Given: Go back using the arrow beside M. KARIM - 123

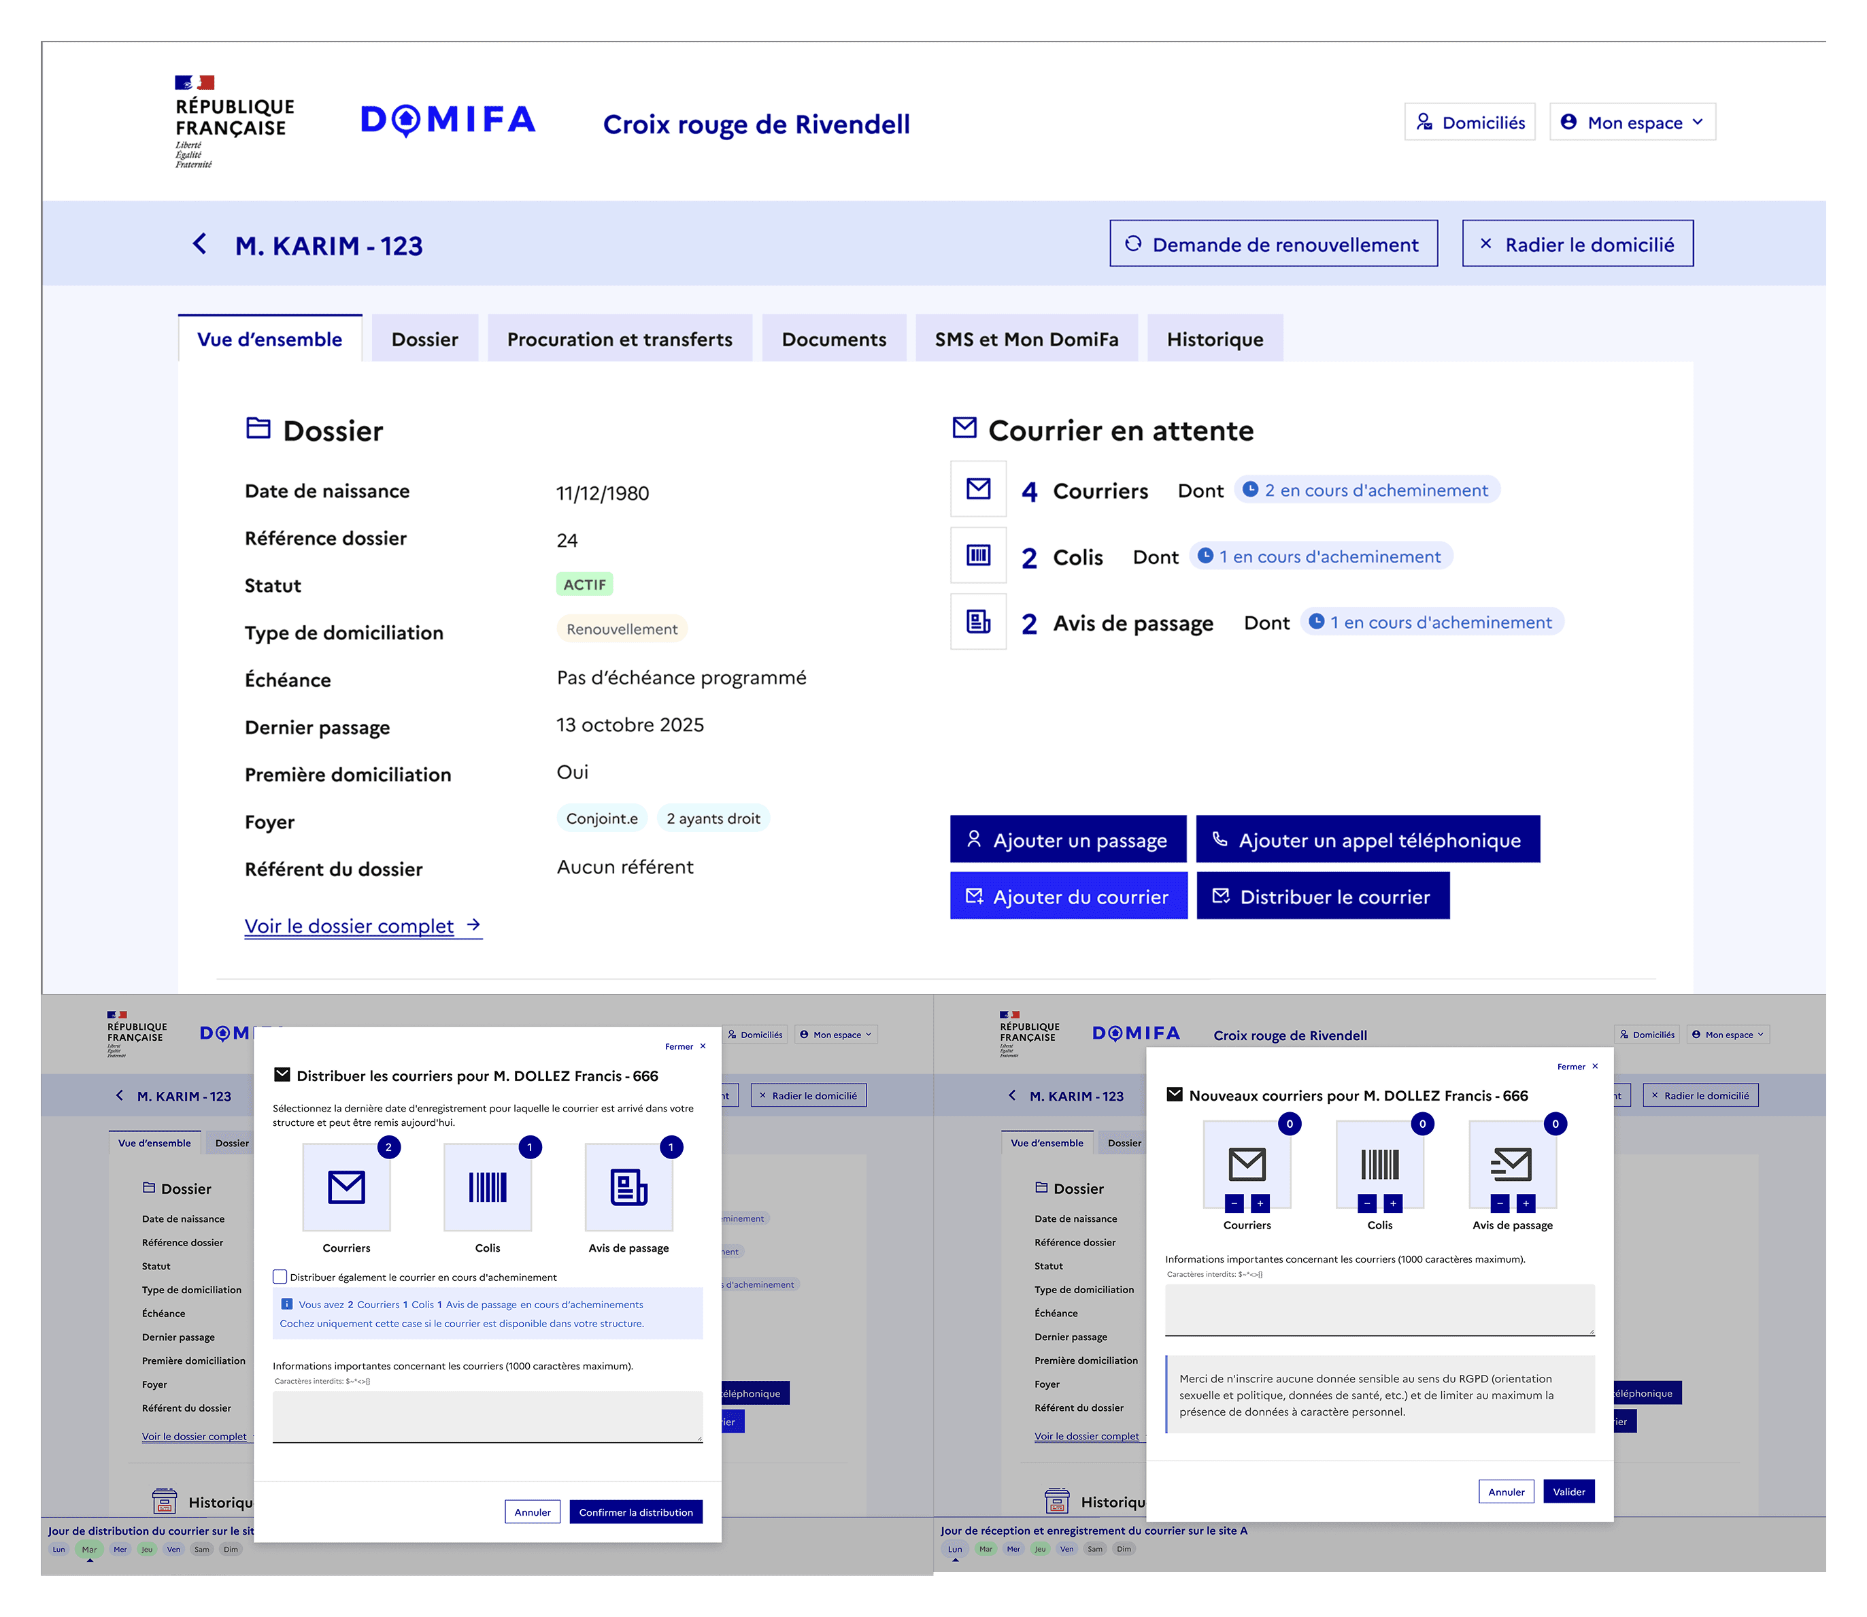Looking at the screenshot, I should click(199, 244).
